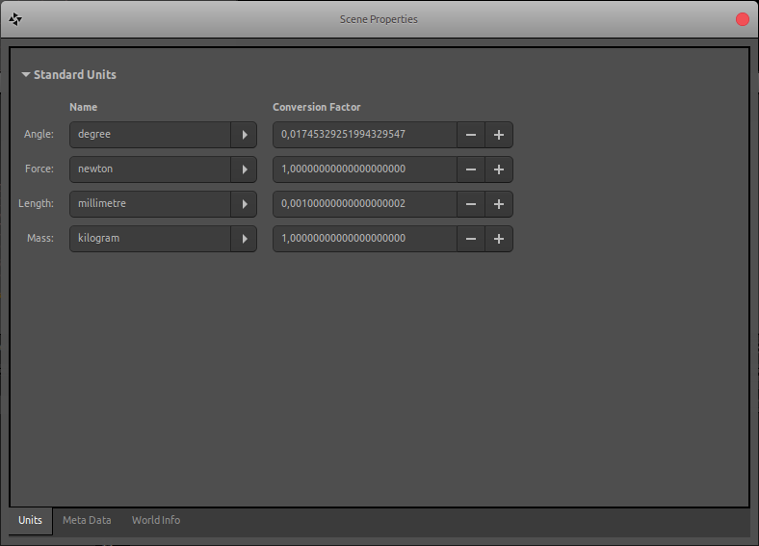Increase the Angle conversion factor with plus
The width and height of the screenshot is (759, 546).
pyautogui.click(x=499, y=135)
